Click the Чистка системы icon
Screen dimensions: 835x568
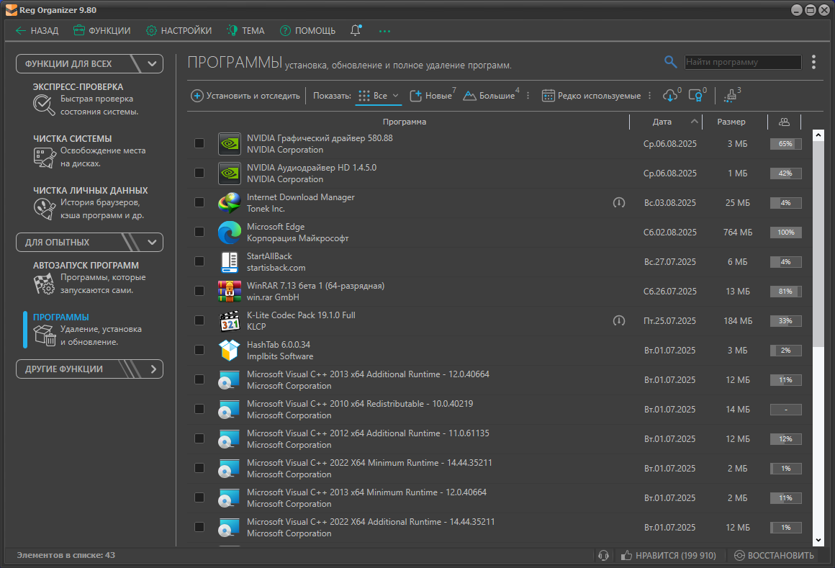pyautogui.click(x=44, y=157)
